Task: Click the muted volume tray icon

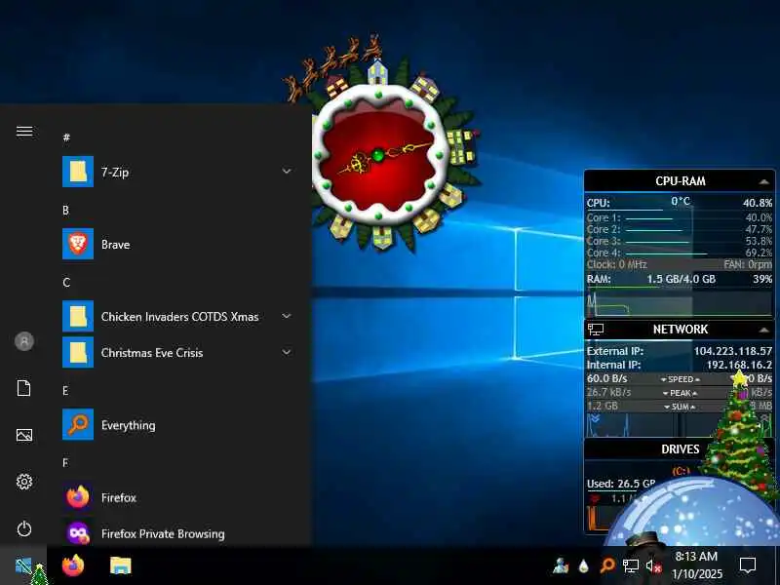Action: [x=653, y=565]
